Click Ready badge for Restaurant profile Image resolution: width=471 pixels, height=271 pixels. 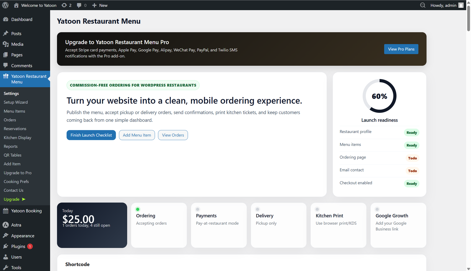point(412,132)
